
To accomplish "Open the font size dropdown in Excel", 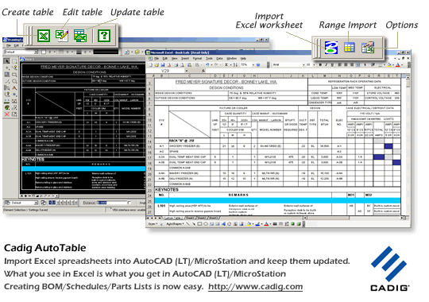I will (314, 64).
